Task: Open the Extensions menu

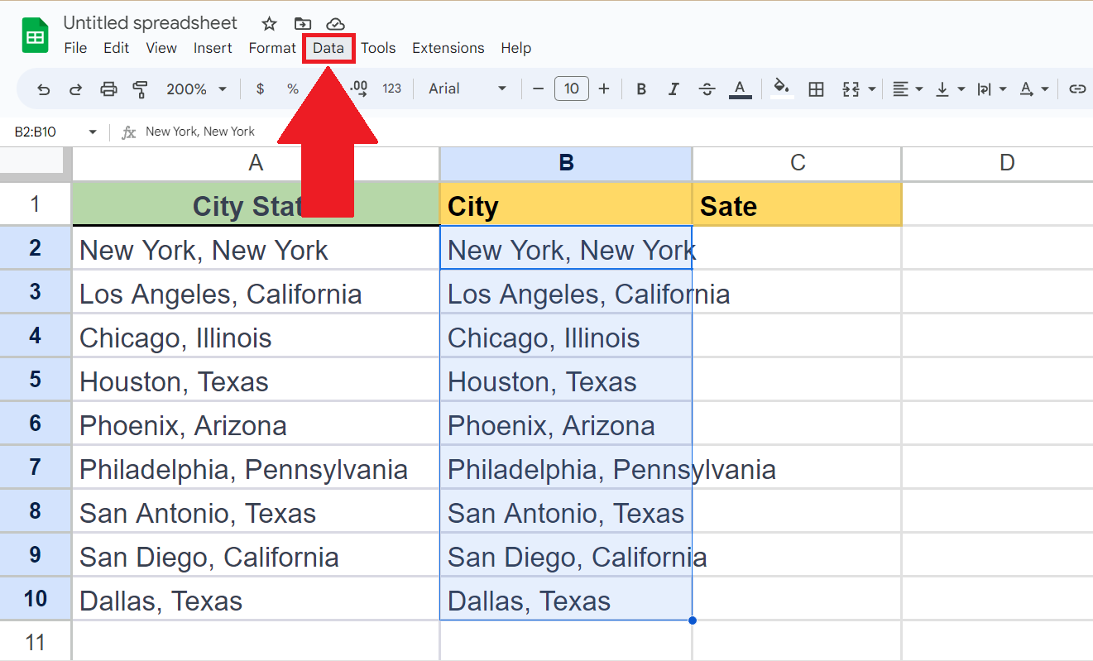Action: pyautogui.click(x=448, y=48)
